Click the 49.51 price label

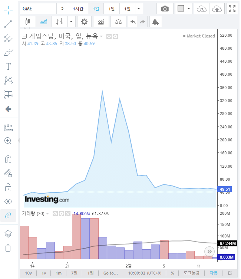coord(225,189)
